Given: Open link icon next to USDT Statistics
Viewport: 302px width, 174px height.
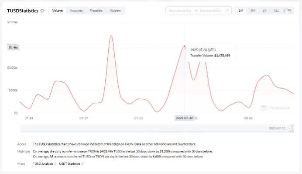Looking at the screenshot, I should pyautogui.click(x=82, y=164).
